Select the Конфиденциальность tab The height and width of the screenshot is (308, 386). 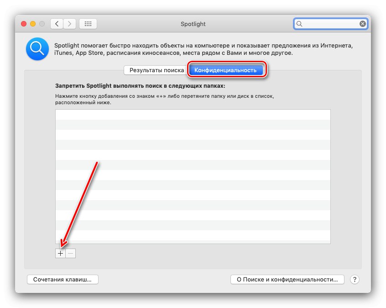(x=225, y=70)
